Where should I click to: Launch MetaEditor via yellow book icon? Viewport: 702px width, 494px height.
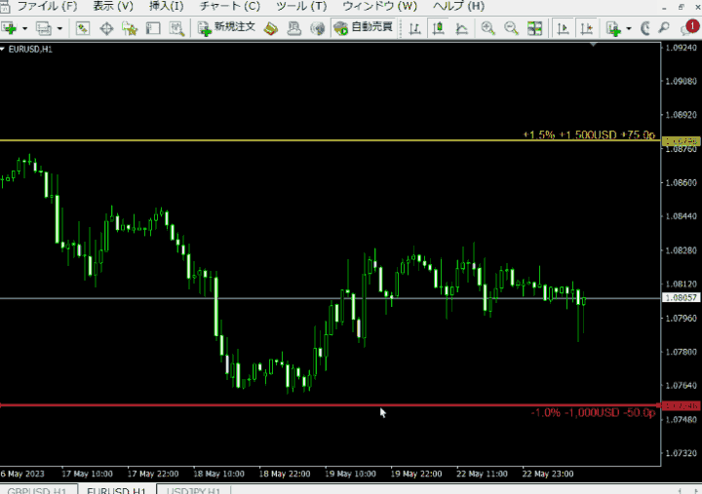tap(270, 28)
